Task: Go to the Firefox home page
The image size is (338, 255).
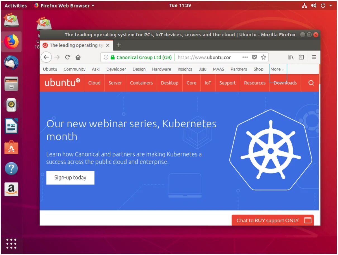Action: pos(78,57)
